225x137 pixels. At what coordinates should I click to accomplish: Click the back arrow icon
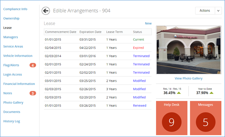coord(46,11)
